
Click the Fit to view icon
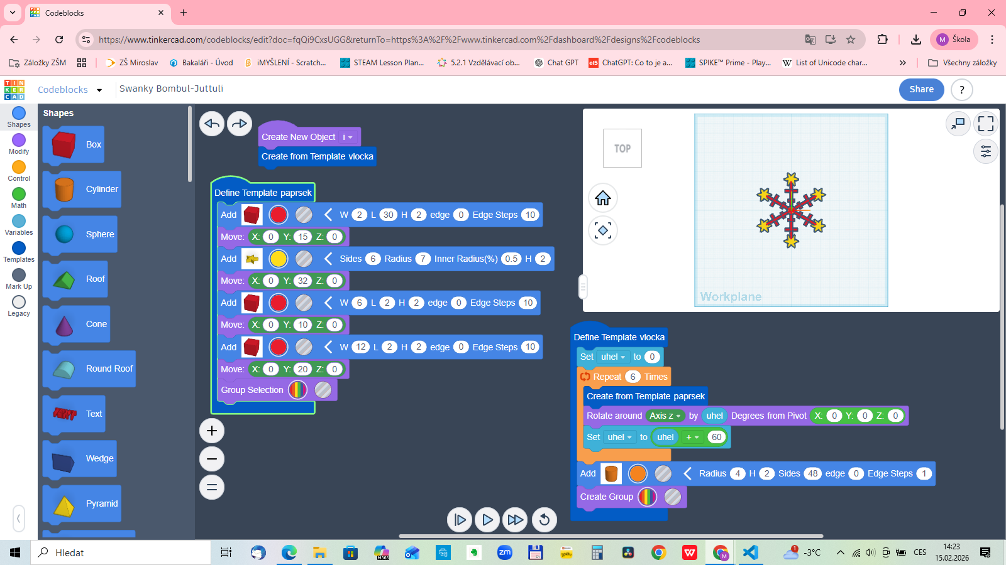click(603, 230)
